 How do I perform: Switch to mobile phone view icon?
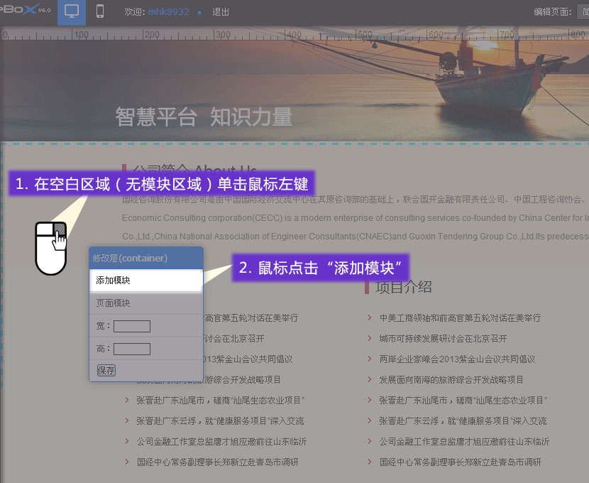click(x=100, y=12)
